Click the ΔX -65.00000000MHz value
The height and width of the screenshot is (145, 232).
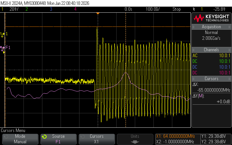tap(214, 90)
